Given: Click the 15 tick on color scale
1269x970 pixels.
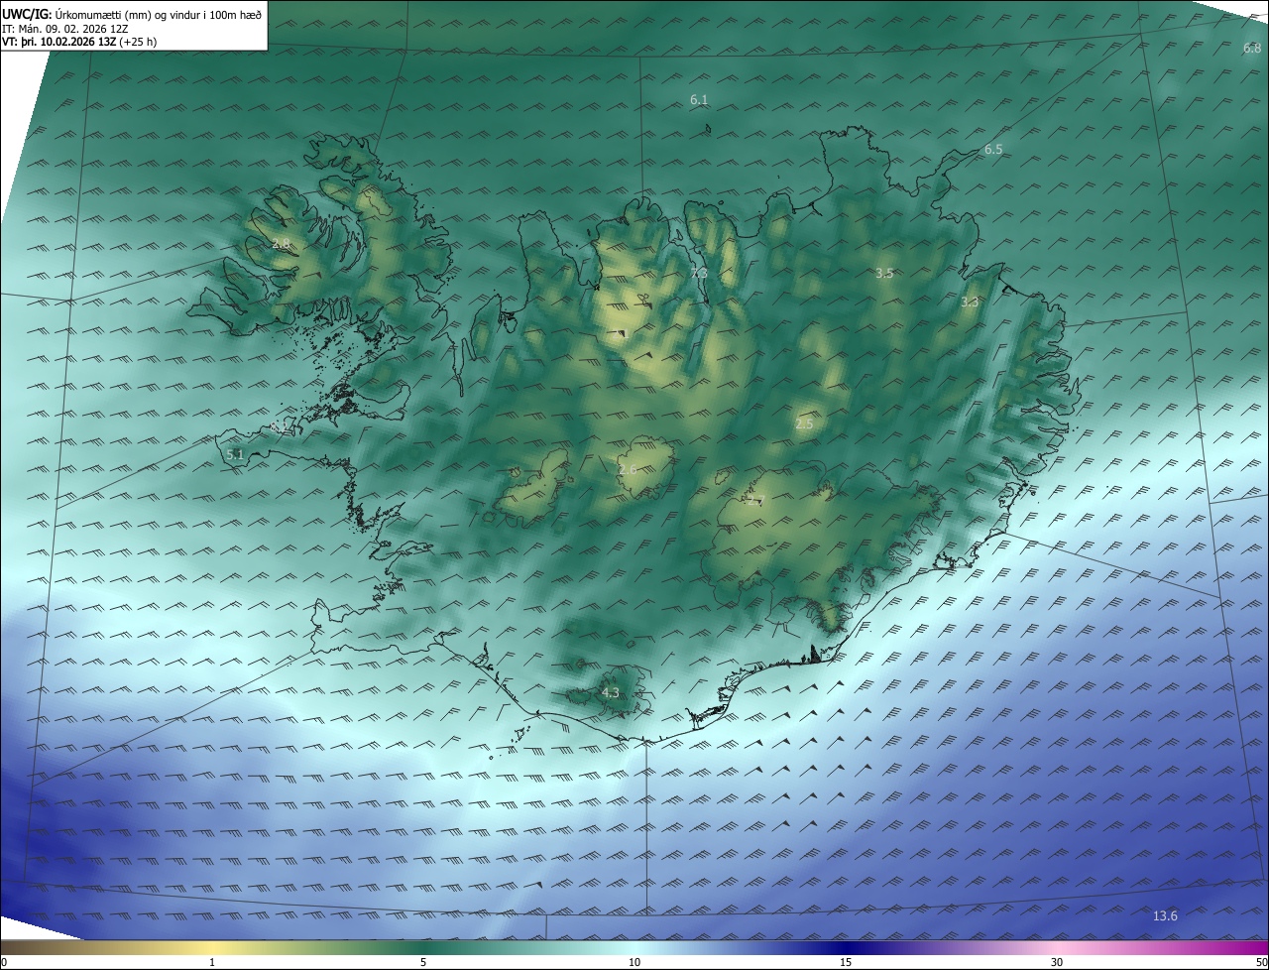Looking at the screenshot, I should click(x=846, y=963).
